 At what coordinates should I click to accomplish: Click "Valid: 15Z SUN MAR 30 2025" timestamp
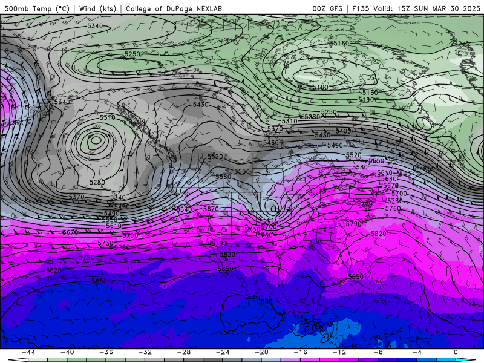[x=427, y=8]
